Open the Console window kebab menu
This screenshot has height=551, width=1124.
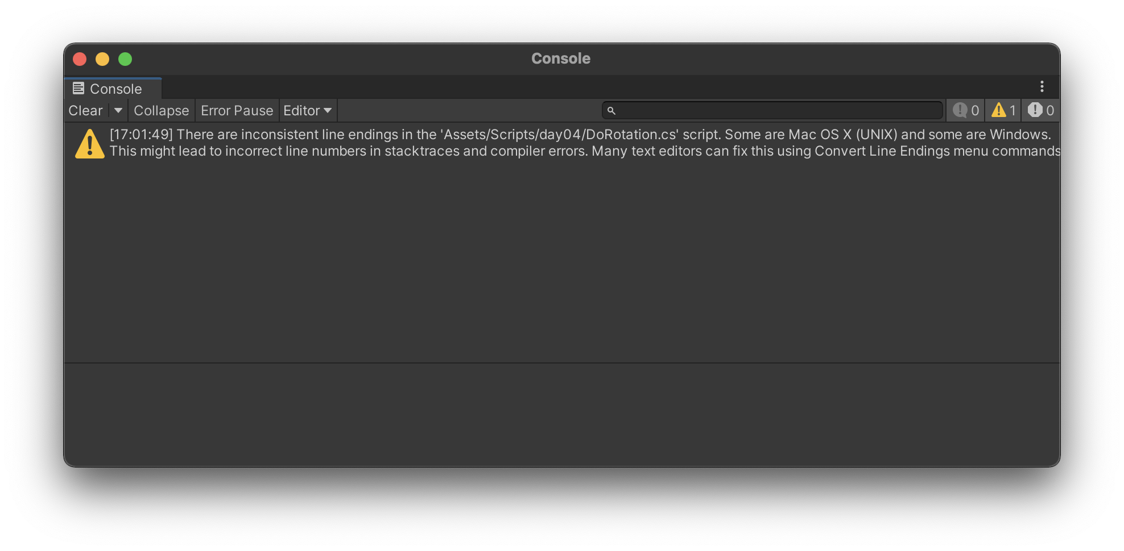[1043, 86]
